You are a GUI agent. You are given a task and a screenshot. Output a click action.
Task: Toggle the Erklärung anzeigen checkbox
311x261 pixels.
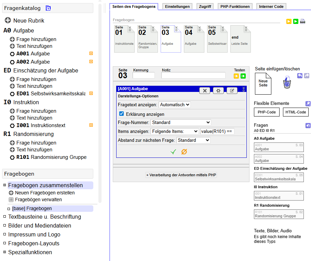pyautogui.click(x=121, y=114)
